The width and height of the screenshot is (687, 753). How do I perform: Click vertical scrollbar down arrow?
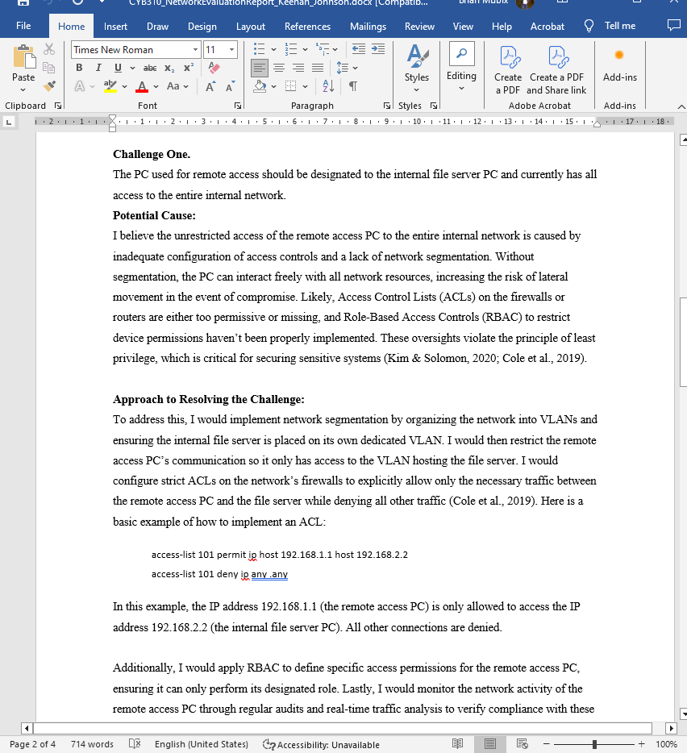(683, 713)
